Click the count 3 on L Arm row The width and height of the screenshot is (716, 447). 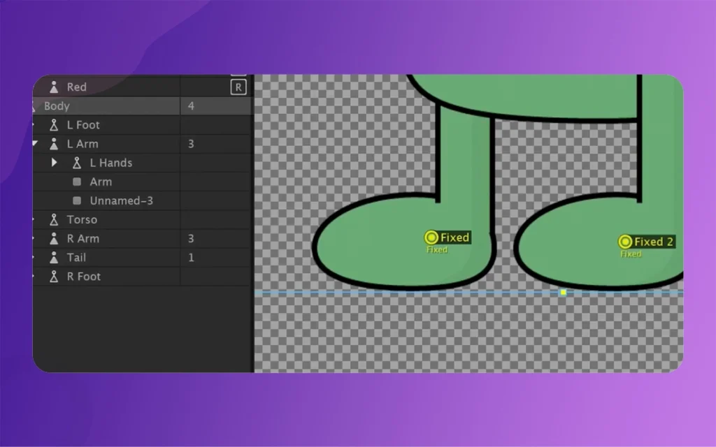click(191, 144)
